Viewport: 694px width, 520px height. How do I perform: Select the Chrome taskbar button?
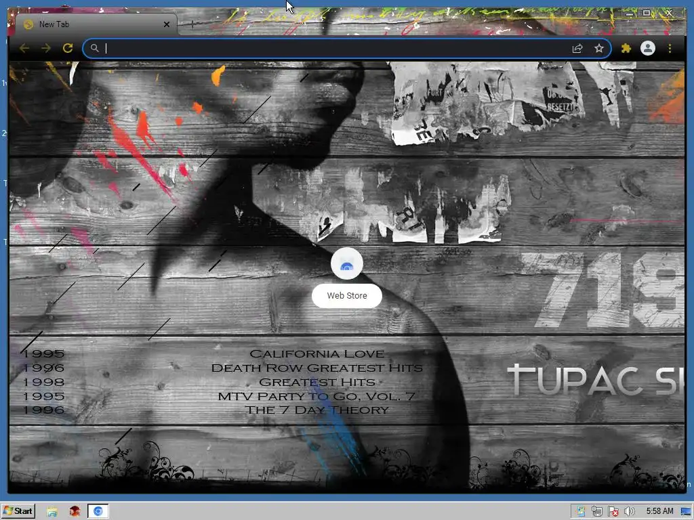98,512
